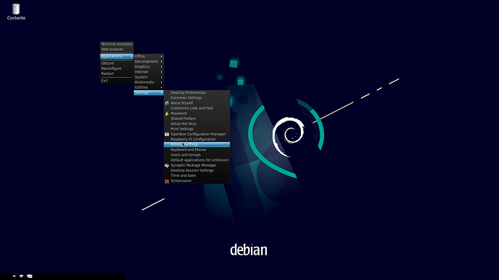Open Synaptic Package Manager entry
This screenshot has width=499, height=280.
click(197, 165)
